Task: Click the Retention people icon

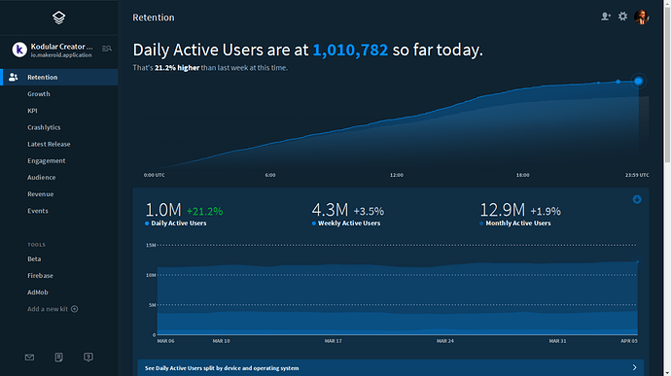Action: pyautogui.click(x=14, y=77)
